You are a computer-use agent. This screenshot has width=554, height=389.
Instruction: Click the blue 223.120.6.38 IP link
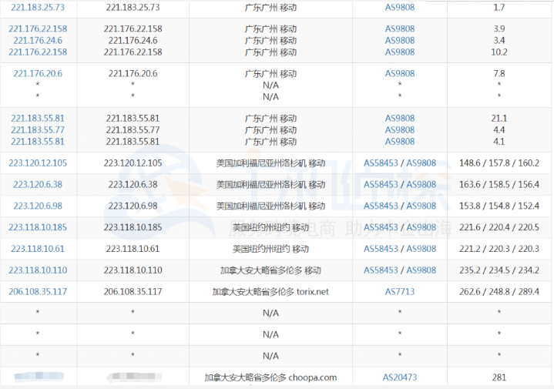pos(38,184)
